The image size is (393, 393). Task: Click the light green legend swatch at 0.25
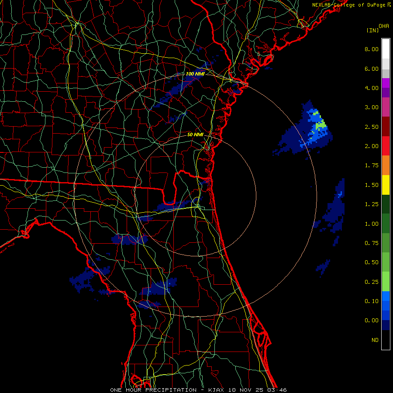pos(386,282)
